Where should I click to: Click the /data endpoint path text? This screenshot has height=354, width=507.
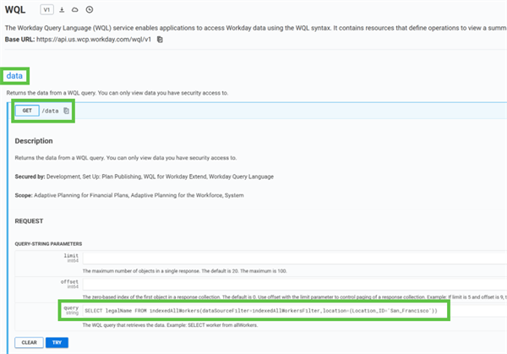(50, 111)
